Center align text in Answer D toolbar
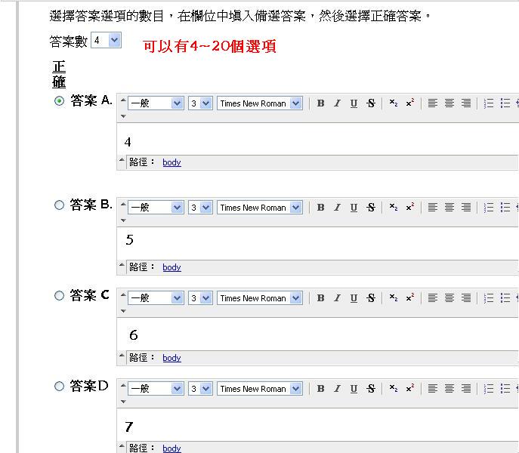 [449, 389]
